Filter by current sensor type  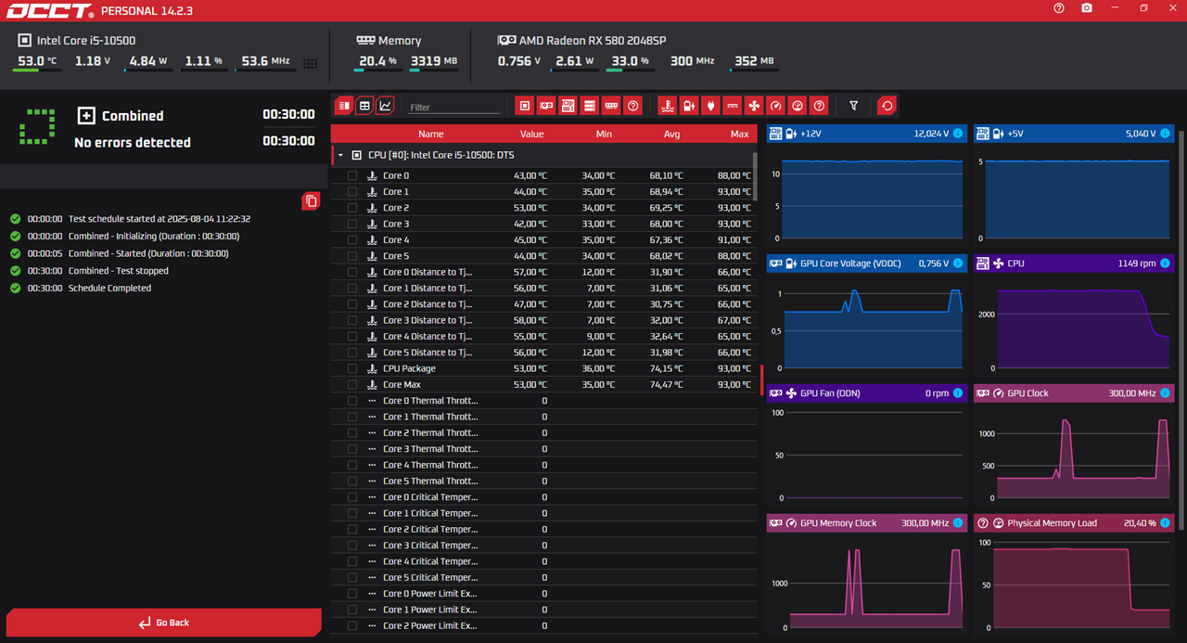pyautogui.click(x=733, y=106)
